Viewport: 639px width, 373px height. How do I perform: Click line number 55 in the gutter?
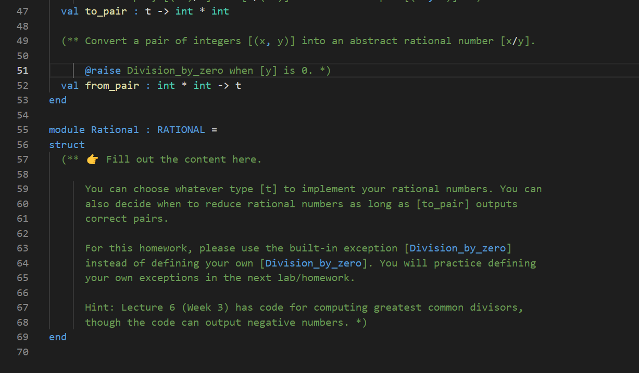pos(23,130)
